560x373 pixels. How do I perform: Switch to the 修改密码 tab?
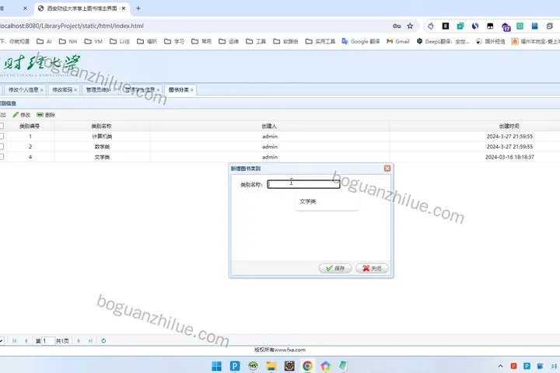point(62,89)
